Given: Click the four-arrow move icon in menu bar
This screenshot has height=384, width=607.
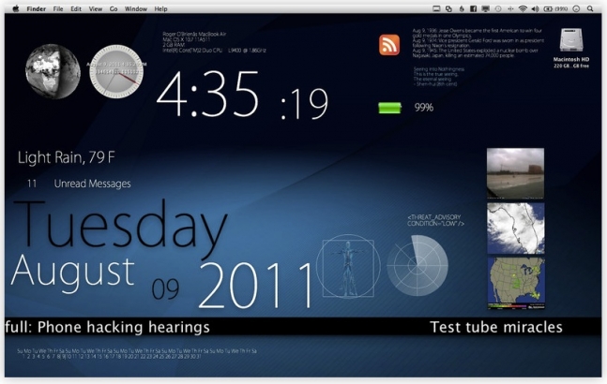Looking at the screenshot, I should [510, 8].
